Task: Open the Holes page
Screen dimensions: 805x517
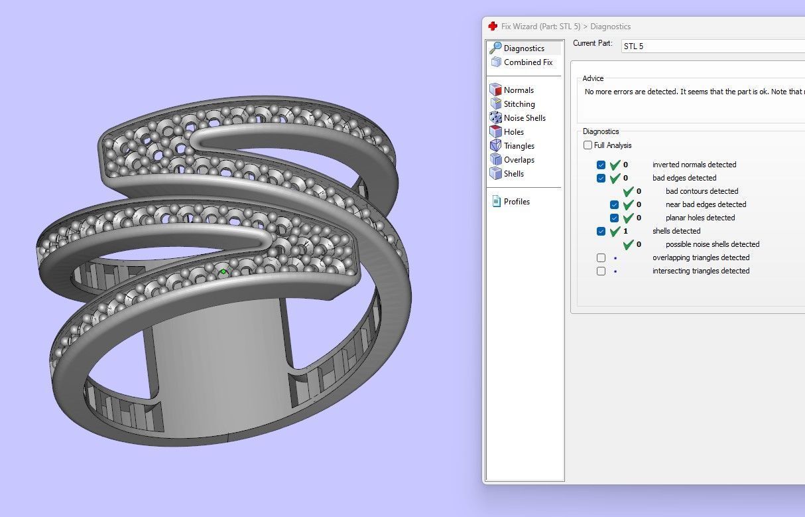Action: [514, 131]
